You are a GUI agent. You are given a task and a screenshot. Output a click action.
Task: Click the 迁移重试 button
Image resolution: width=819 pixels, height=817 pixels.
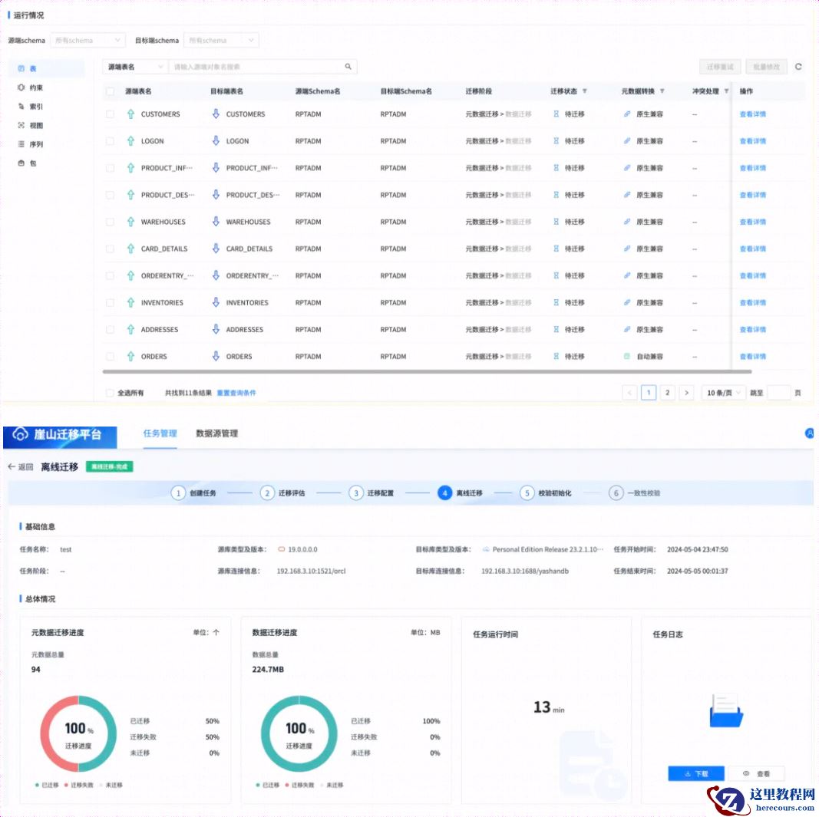coord(720,67)
